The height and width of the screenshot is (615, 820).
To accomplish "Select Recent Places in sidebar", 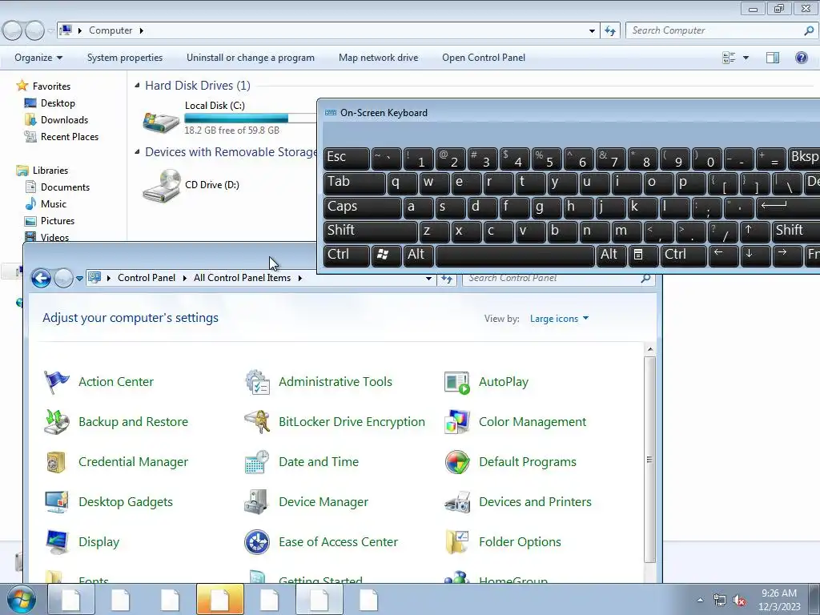I will [x=69, y=137].
